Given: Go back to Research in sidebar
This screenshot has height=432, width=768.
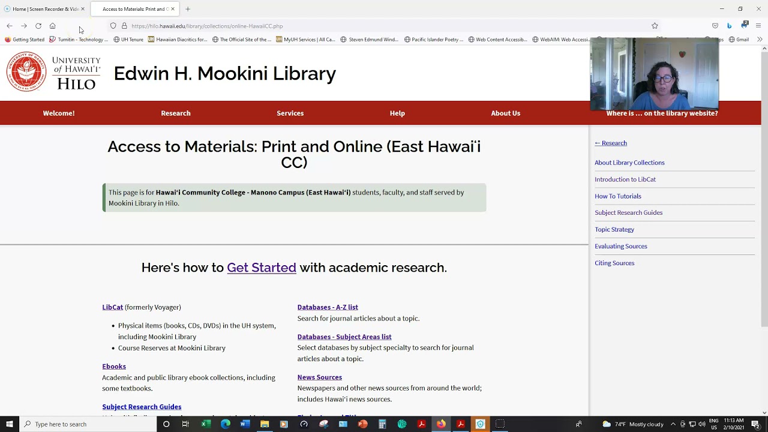Looking at the screenshot, I should coord(611,143).
